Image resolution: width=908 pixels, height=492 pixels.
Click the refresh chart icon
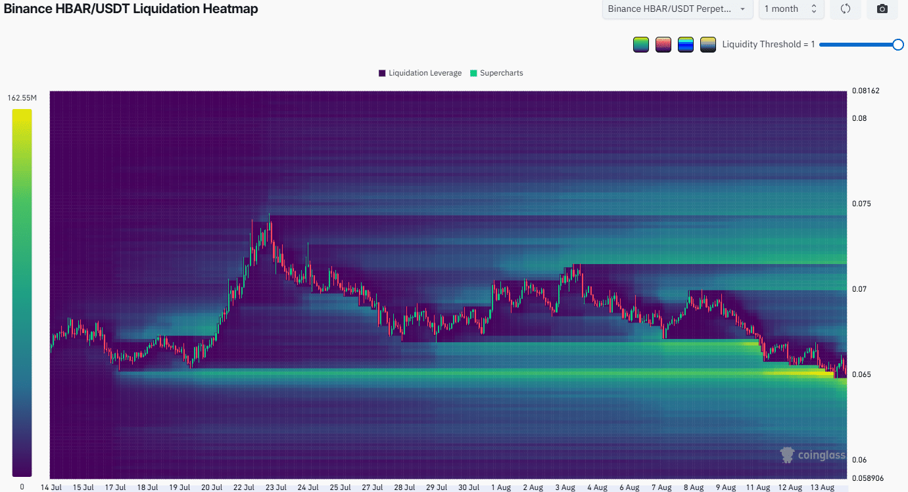[x=846, y=9]
